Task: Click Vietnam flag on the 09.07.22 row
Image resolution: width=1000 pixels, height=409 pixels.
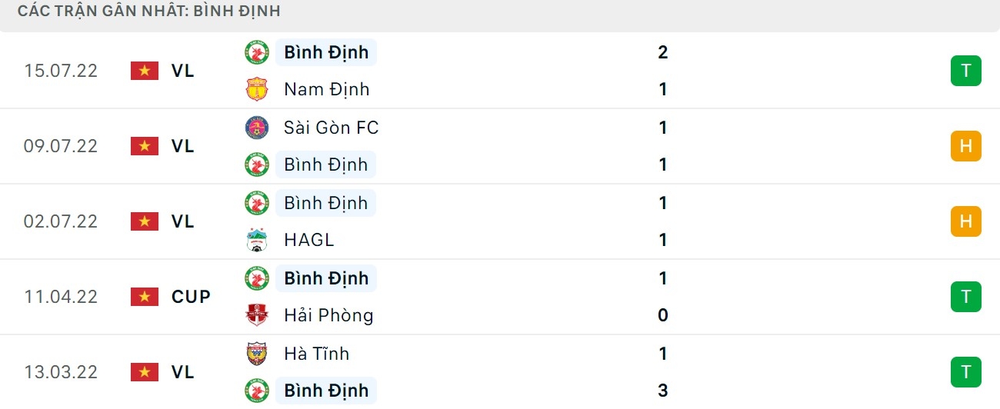Action: (144, 146)
